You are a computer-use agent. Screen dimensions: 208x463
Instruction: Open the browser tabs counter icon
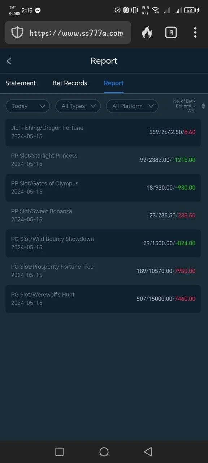tap(171, 33)
